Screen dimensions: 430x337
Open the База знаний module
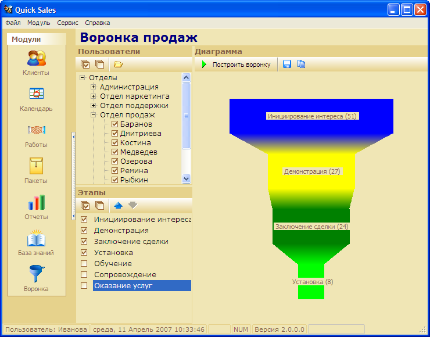click(x=36, y=243)
